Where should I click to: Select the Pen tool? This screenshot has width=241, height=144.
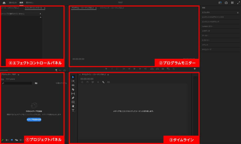tap(73, 98)
